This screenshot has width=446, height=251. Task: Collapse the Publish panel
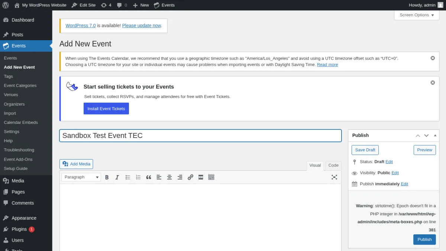(x=435, y=135)
